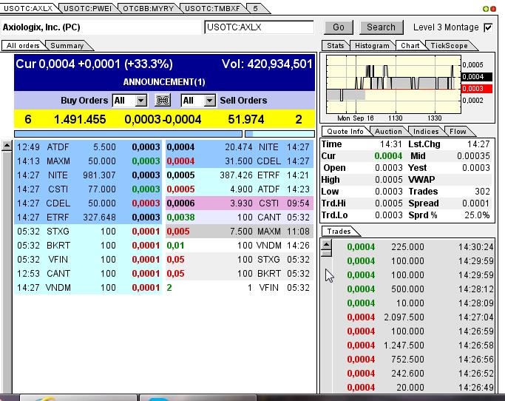Screen dimensions: 505x401
Task: Open the TickScope tab
Action: (x=449, y=46)
